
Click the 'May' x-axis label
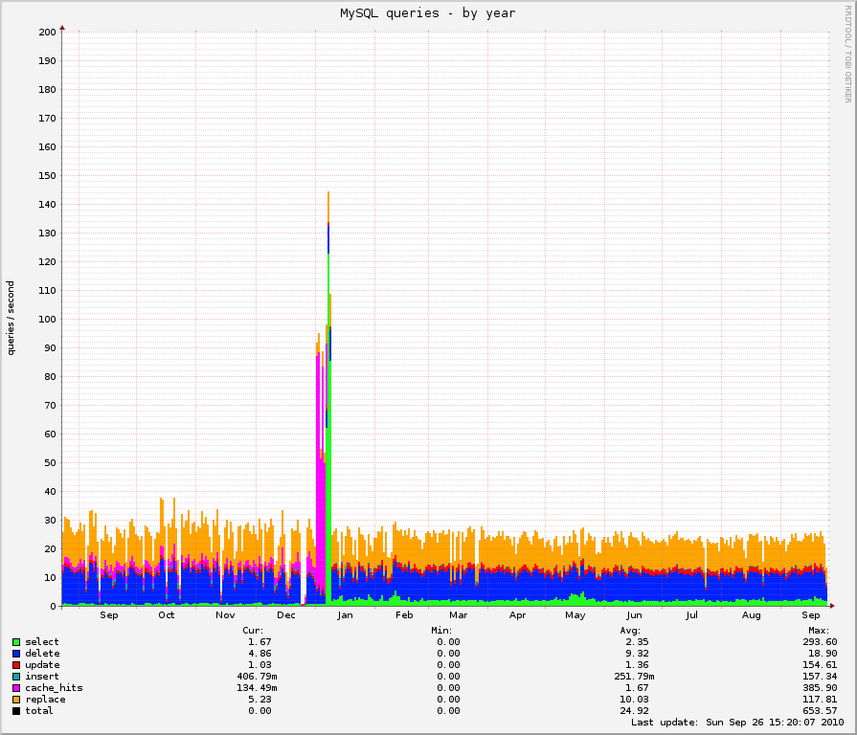click(x=575, y=615)
